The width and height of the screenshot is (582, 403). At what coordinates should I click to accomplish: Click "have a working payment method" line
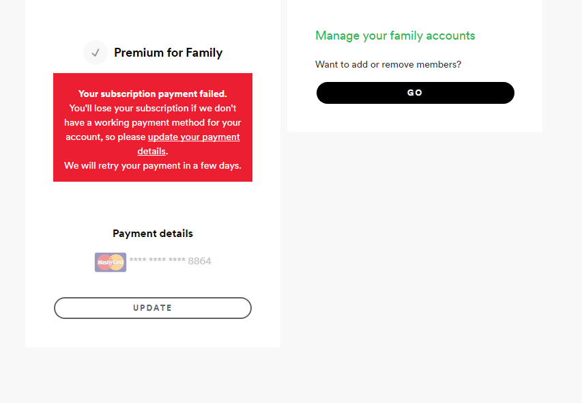pos(153,123)
